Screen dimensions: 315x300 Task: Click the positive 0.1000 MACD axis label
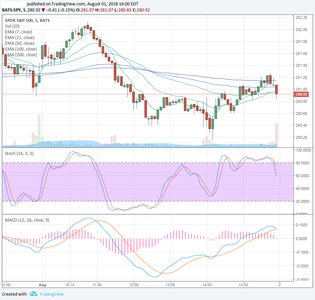click(x=301, y=225)
